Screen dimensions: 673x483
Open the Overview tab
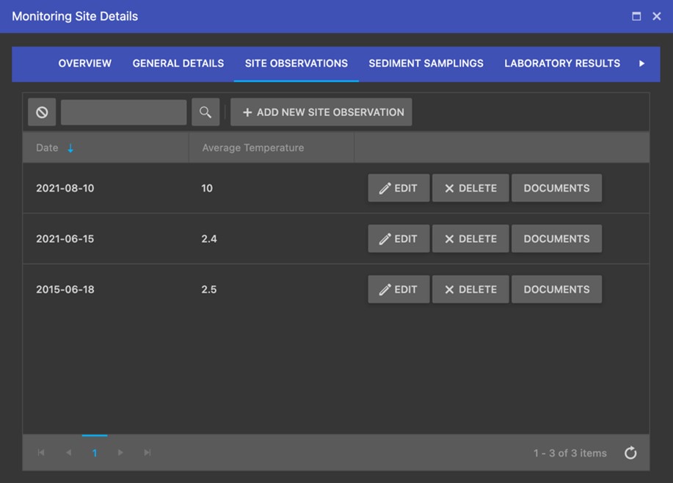84,64
